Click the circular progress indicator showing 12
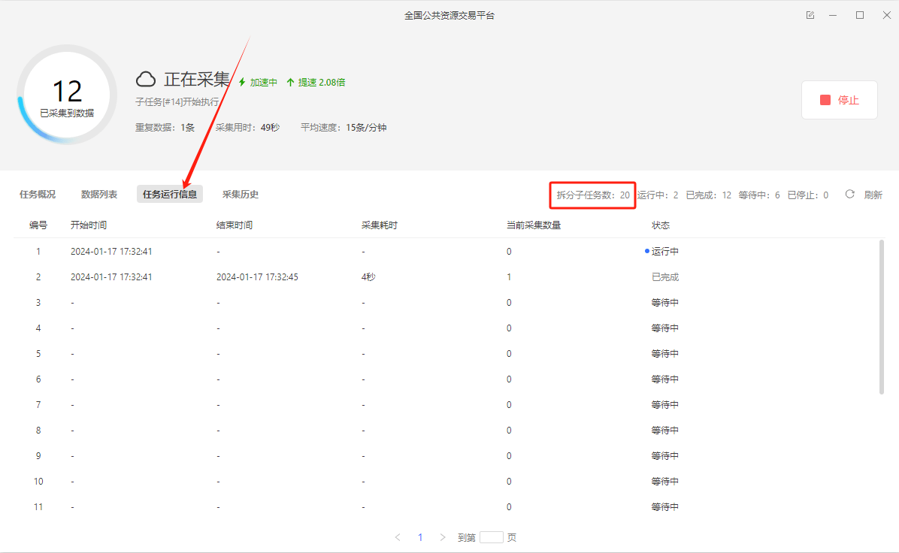 point(67,95)
